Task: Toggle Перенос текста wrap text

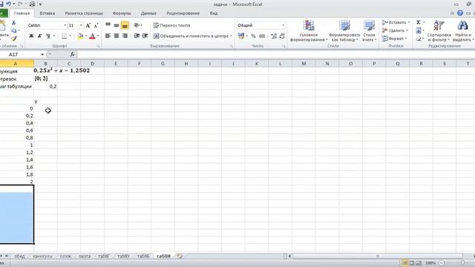Action: point(171,25)
